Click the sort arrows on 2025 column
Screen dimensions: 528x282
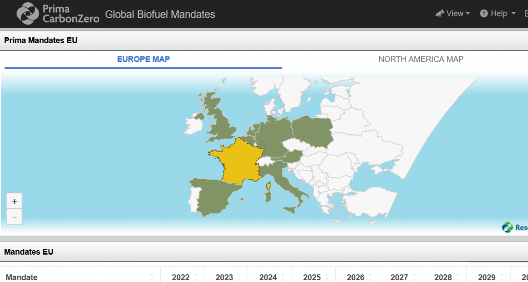coord(326,277)
